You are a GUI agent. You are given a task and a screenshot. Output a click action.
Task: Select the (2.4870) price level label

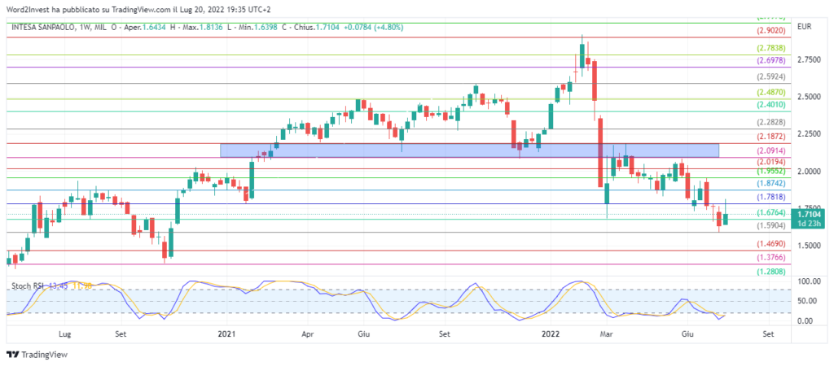pos(770,94)
